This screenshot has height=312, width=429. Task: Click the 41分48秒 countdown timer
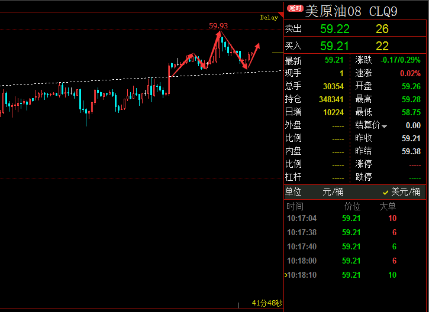coord(267,303)
